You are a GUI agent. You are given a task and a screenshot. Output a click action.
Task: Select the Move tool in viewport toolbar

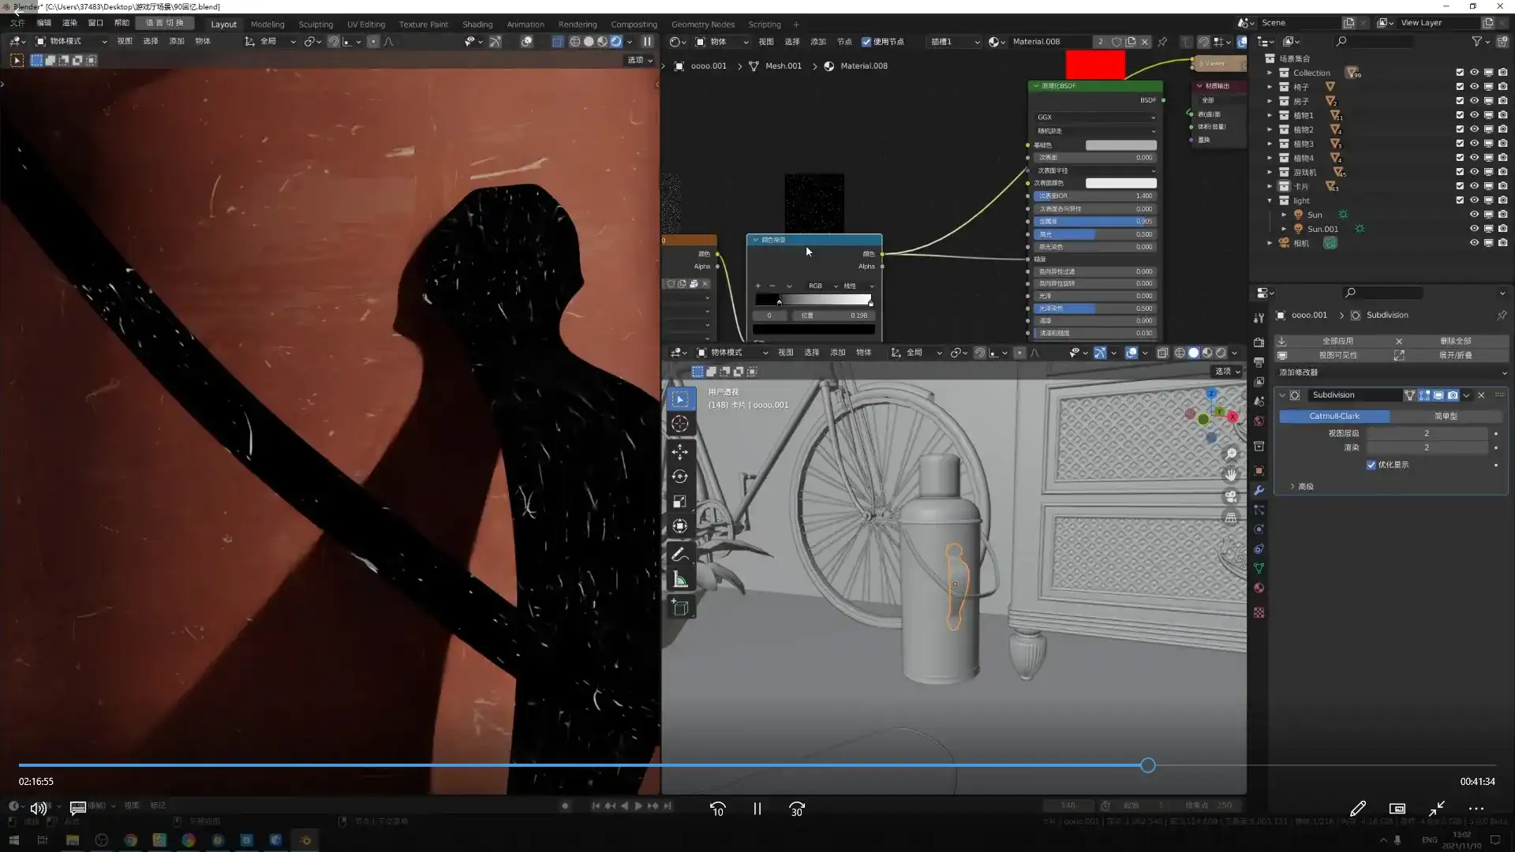(x=679, y=451)
